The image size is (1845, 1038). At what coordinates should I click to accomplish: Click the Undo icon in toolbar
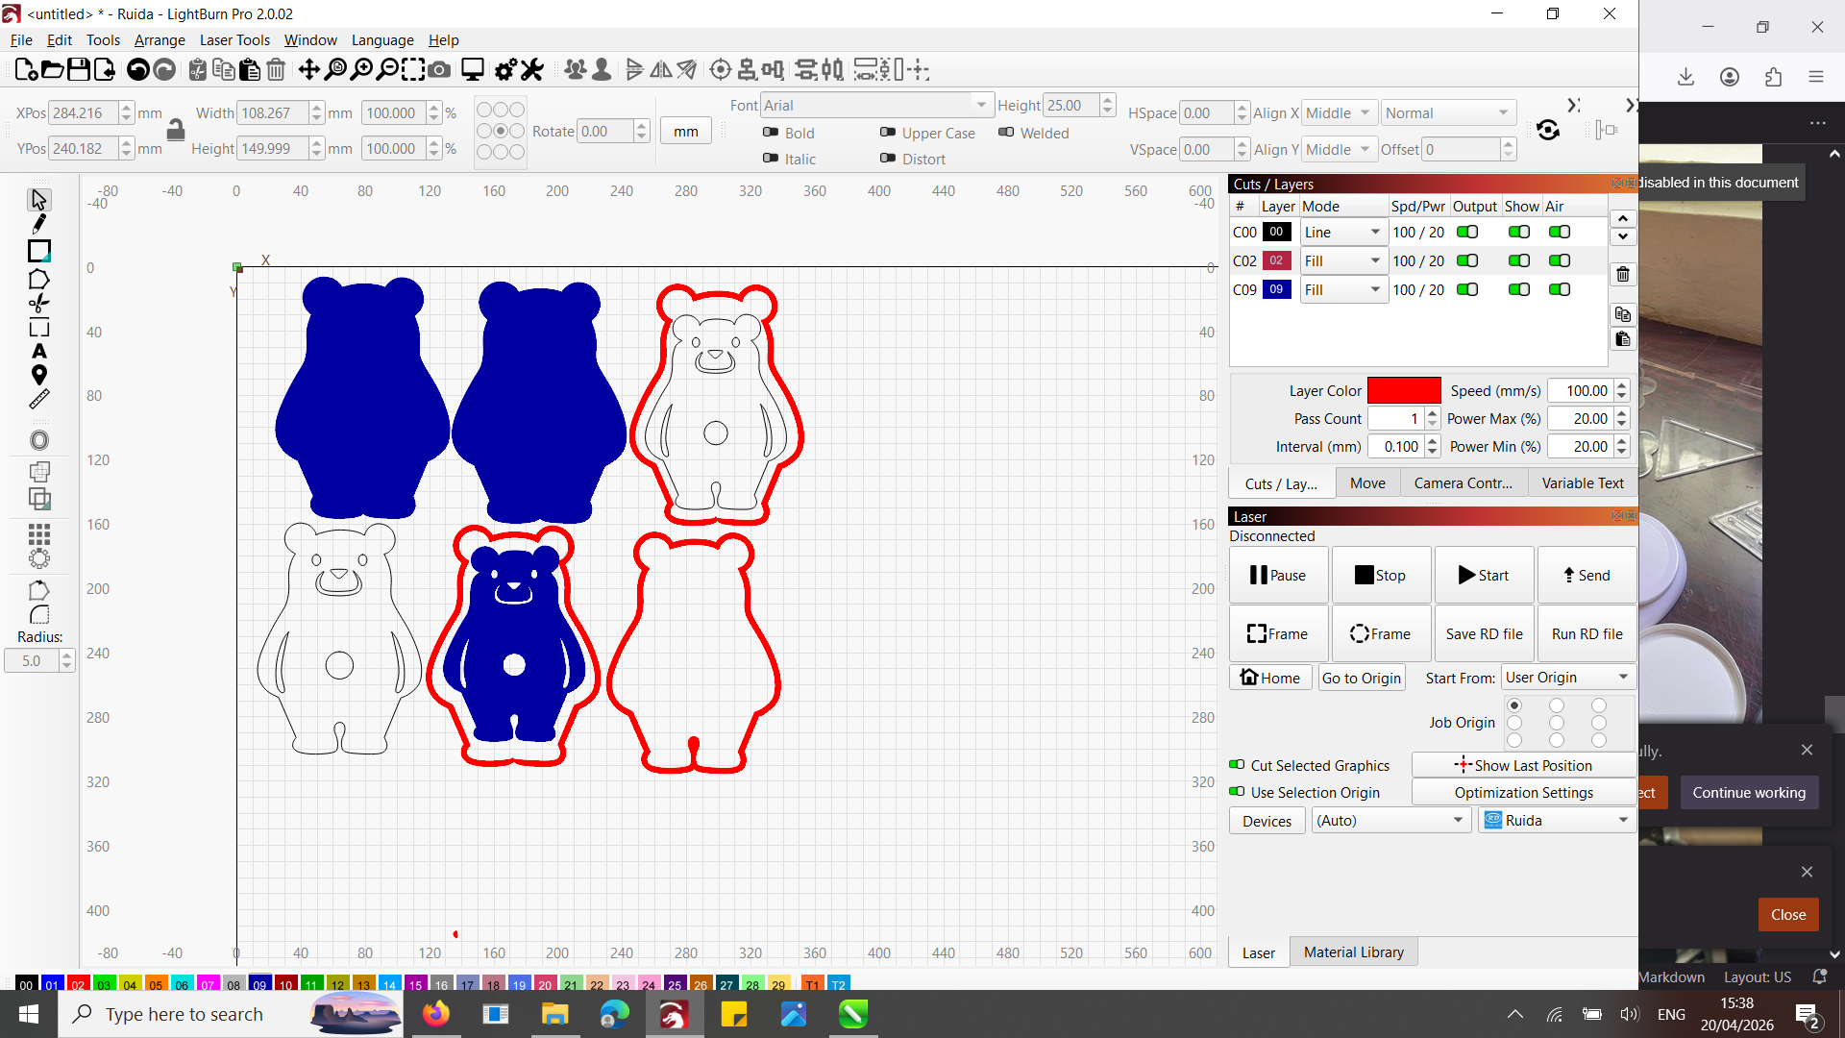click(137, 69)
